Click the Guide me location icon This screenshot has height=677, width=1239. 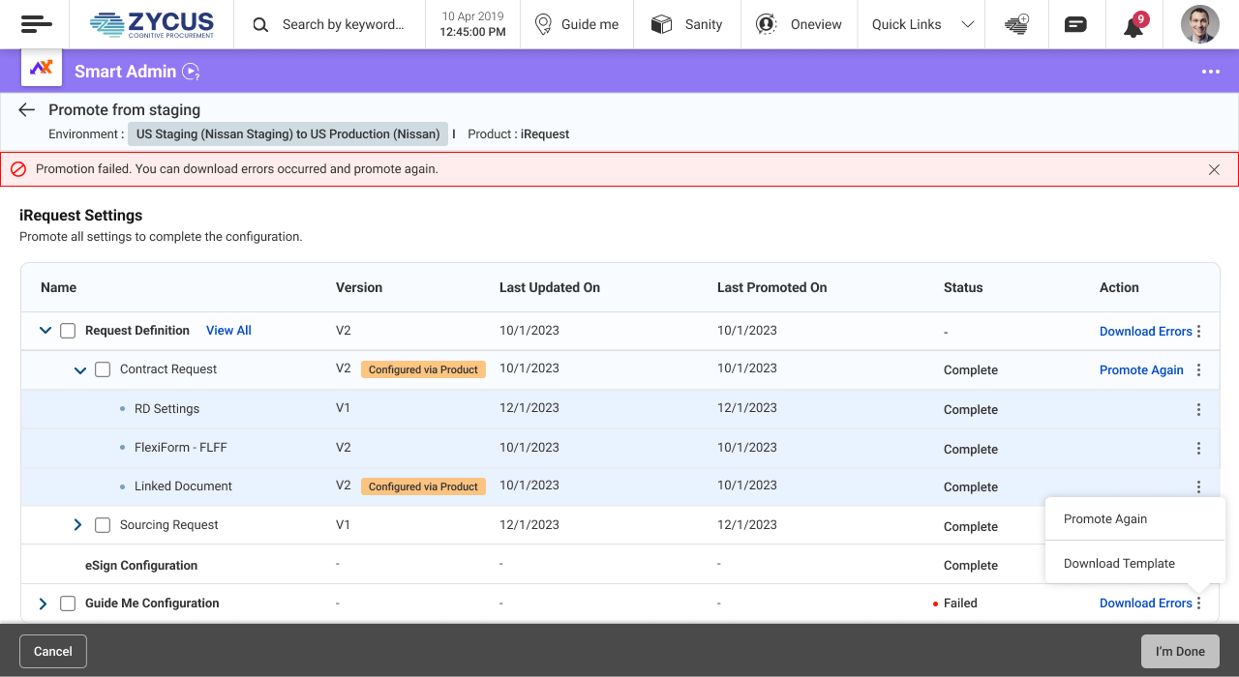click(543, 24)
